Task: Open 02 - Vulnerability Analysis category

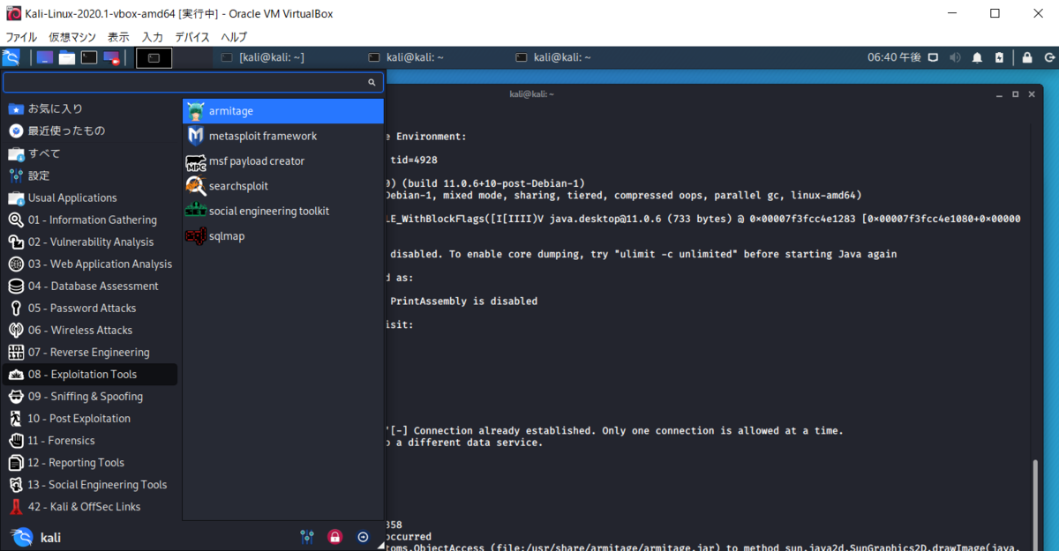Action: pyautogui.click(x=92, y=242)
